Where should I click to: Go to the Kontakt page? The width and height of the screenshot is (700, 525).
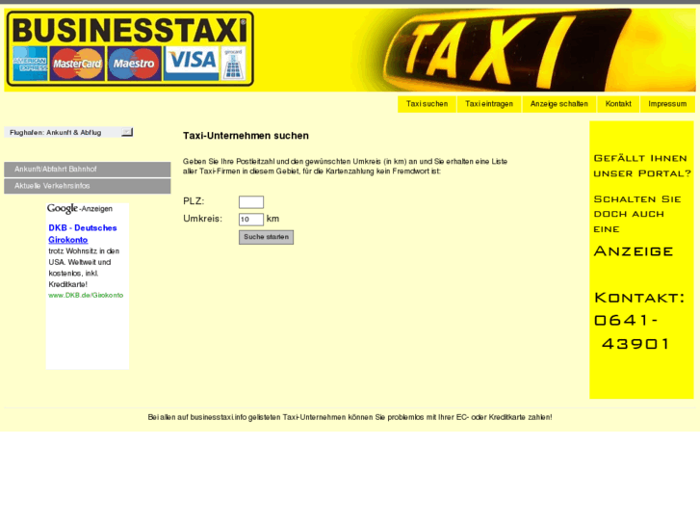(x=618, y=104)
